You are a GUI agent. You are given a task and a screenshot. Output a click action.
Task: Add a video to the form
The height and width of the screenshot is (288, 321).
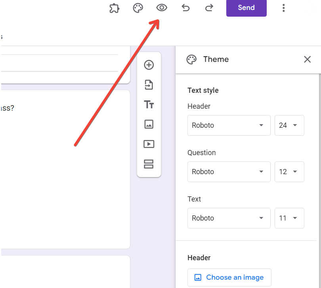tap(149, 144)
